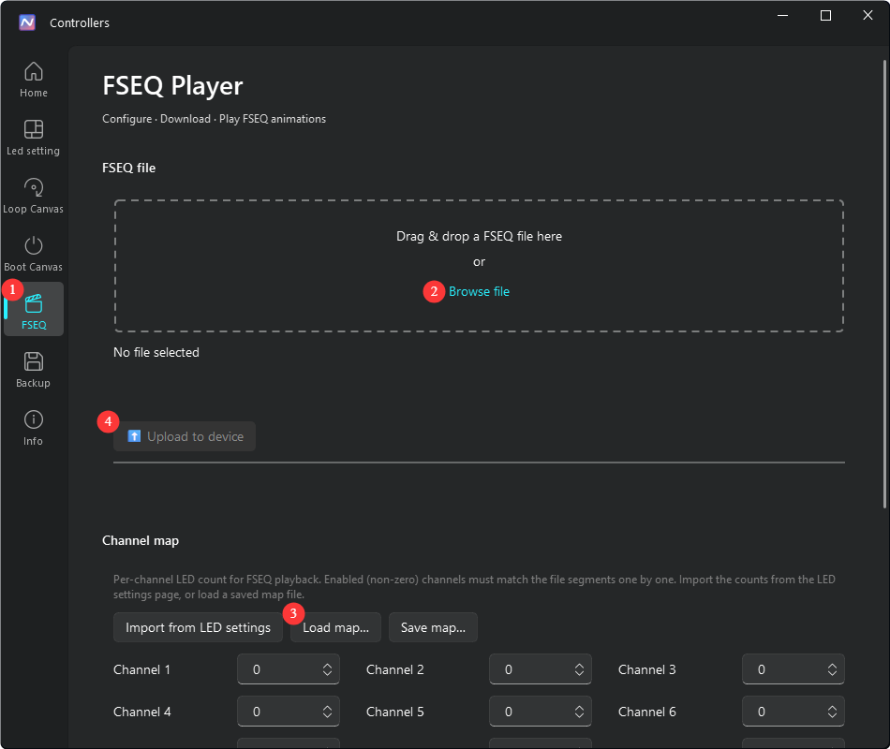890x749 pixels.
Task: Focus the Channel 6 LED count field
Action: point(794,712)
